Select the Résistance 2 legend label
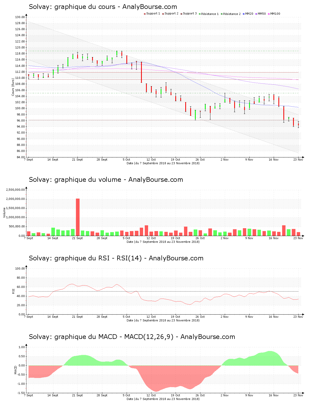 click(232, 14)
